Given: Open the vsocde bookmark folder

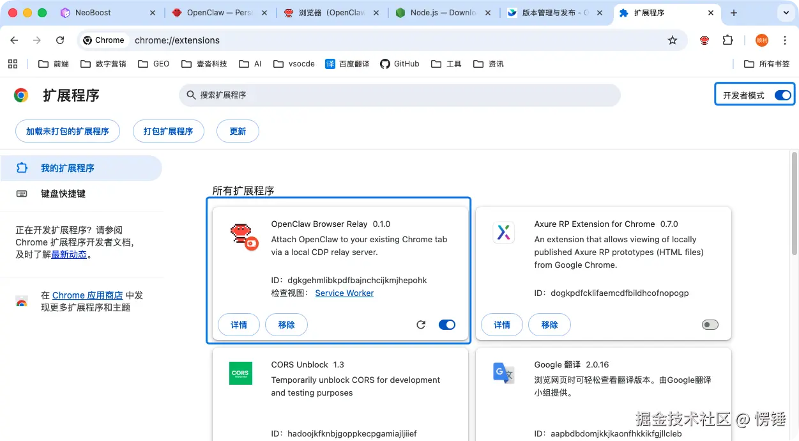Looking at the screenshot, I should 294,64.
